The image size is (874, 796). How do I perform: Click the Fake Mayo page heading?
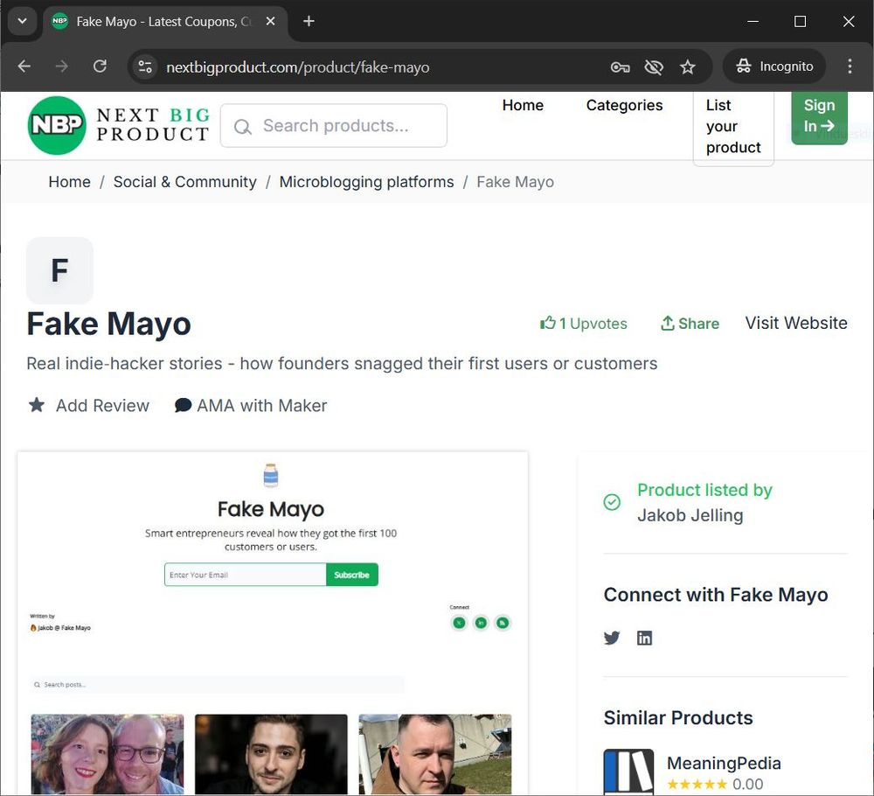pos(108,325)
